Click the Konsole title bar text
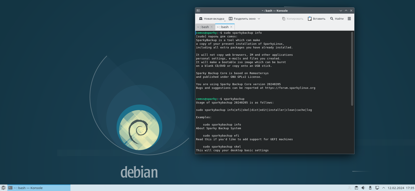415x191 pixels. [x=274, y=11]
